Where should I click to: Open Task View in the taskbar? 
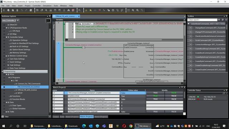coord(25,126)
